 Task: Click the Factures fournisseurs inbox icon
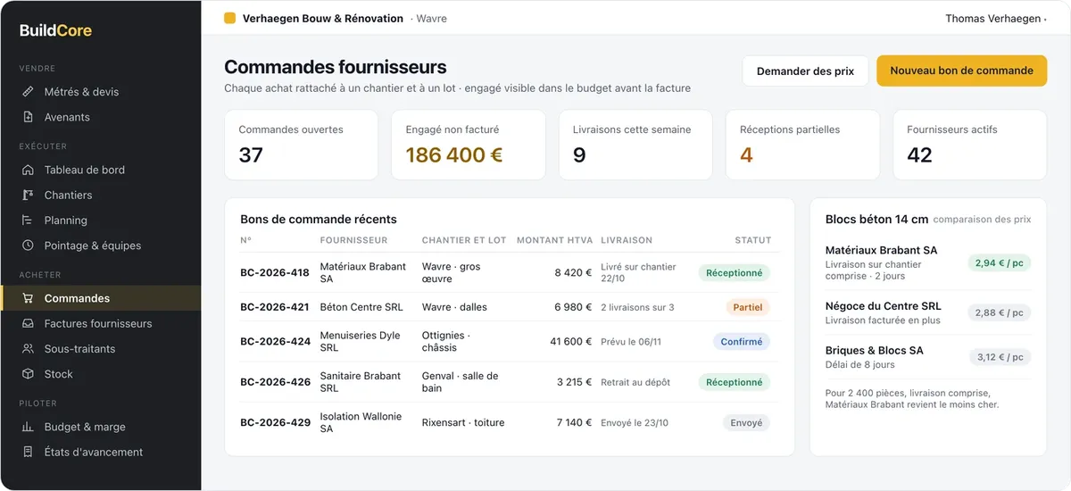click(x=28, y=323)
